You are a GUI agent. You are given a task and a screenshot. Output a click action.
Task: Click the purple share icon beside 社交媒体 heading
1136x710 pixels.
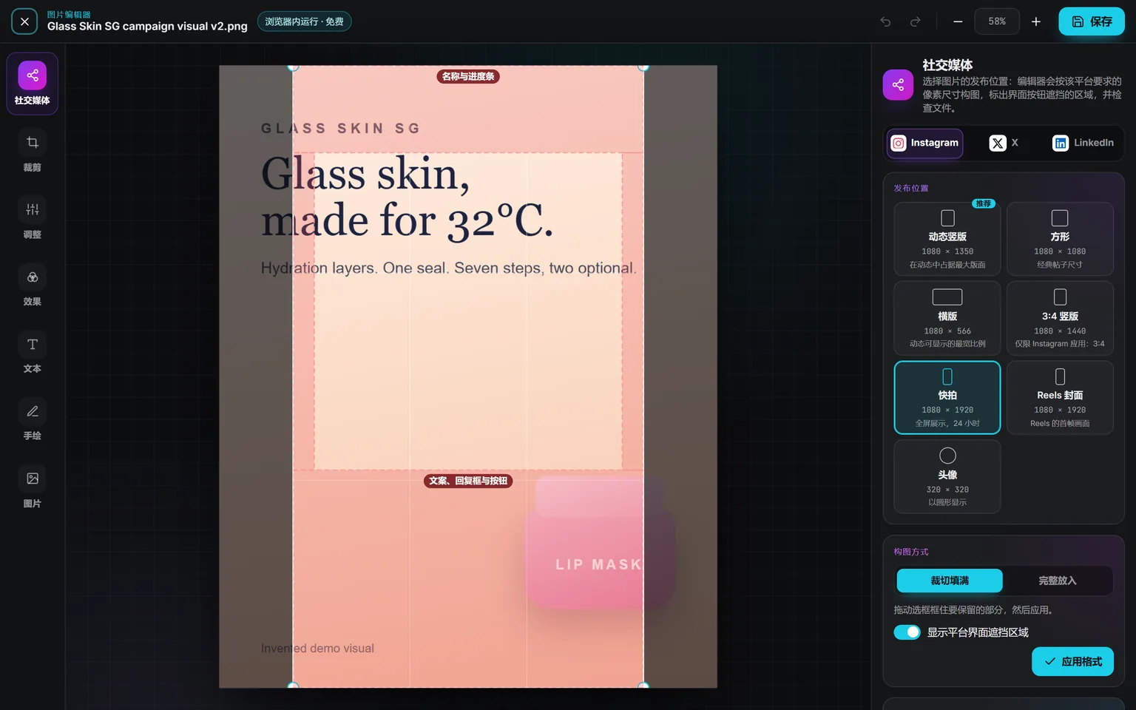pyautogui.click(x=898, y=84)
